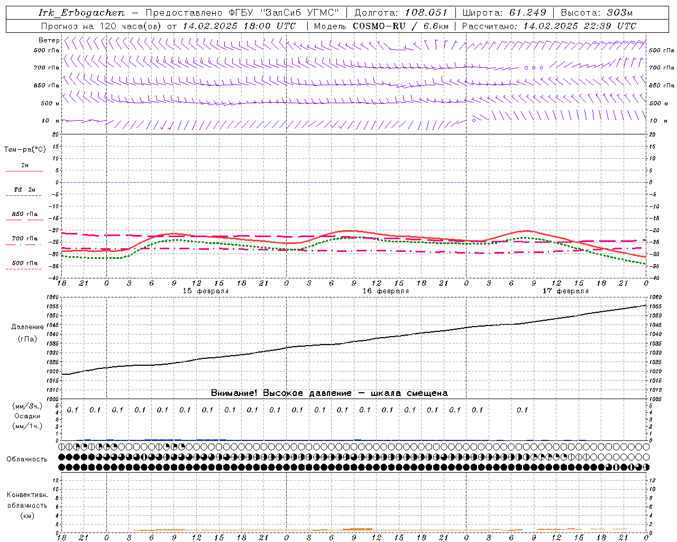
Task: Select the longitude value 108.051
Action: (x=426, y=13)
